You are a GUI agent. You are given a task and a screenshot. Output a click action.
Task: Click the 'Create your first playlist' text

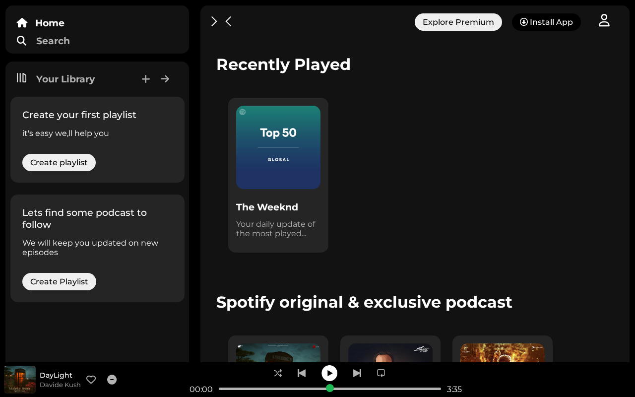(x=79, y=115)
